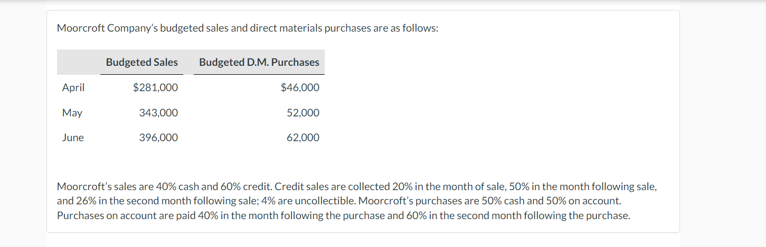Click May budgeted sales value 343,000
The width and height of the screenshot is (766, 247).
point(158,113)
